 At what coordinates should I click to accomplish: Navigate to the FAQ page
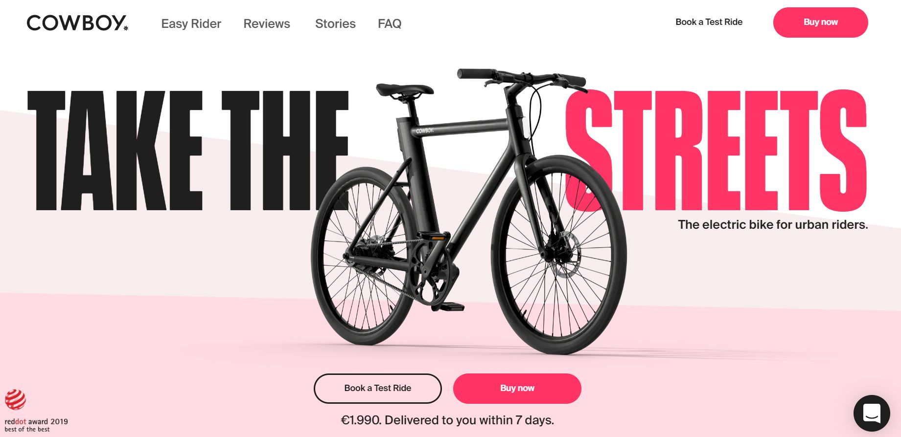tap(390, 23)
